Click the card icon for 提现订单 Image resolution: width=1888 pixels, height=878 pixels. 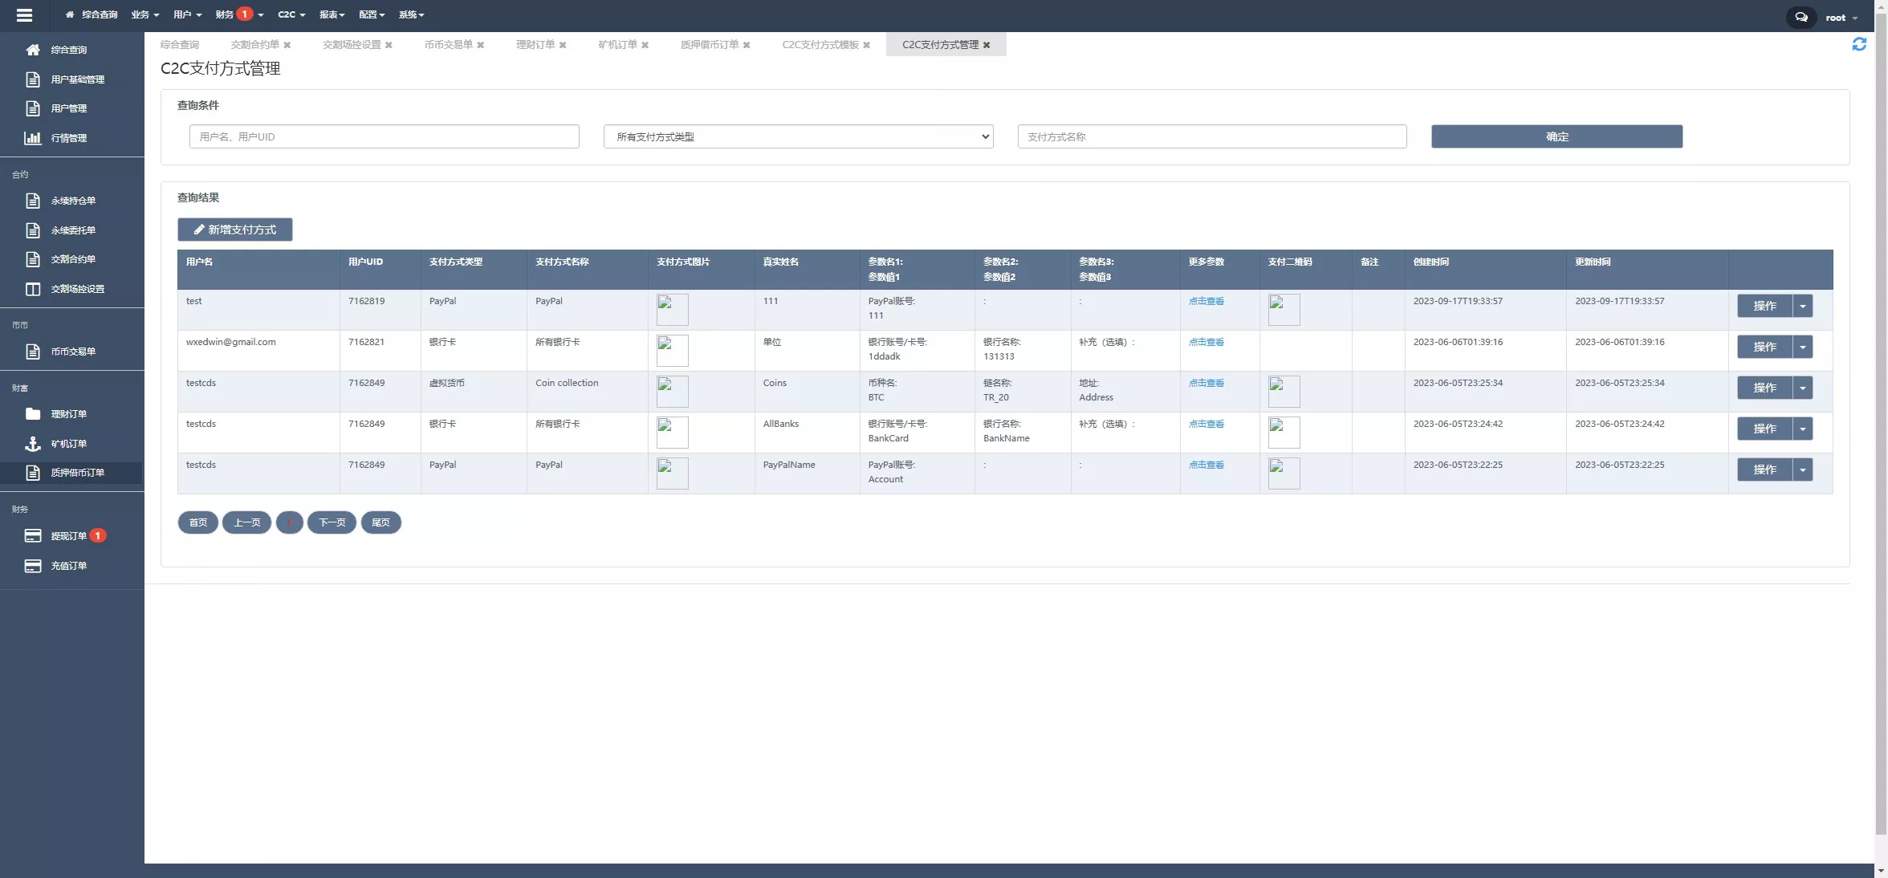(x=33, y=535)
